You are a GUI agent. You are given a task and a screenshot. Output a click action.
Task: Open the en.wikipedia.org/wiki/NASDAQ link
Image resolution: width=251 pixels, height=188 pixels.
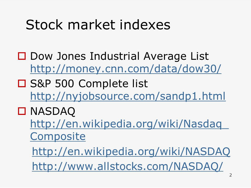click(x=131, y=151)
